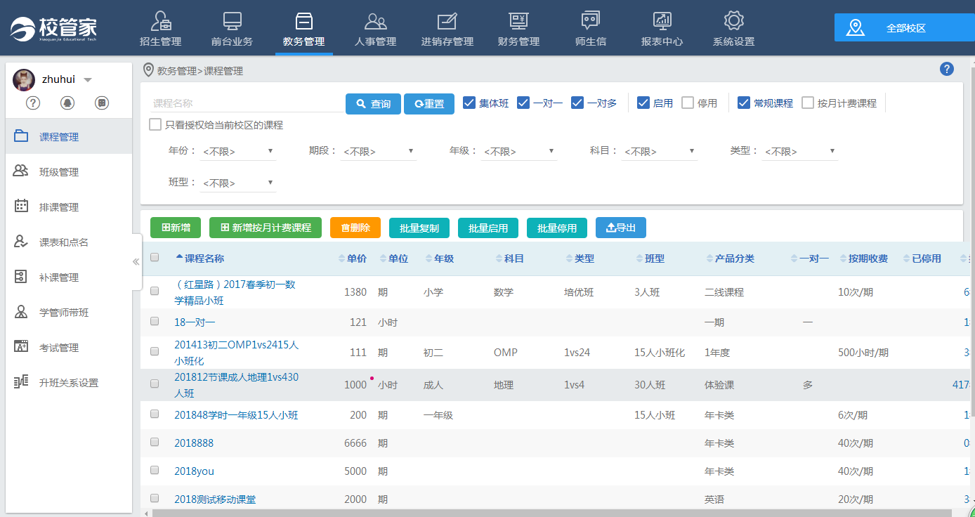This screenshot has width=975, height=517.
Task: Open the 科目 filter dropdown
Action: pos(659,151)
